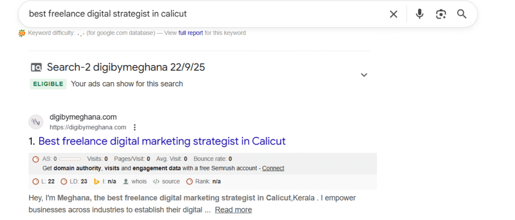Image resolution: width=515 pixels, height=220 pixels.
Task: Click the digibymeghana.com site name
Action: click(x=83, y=117)
